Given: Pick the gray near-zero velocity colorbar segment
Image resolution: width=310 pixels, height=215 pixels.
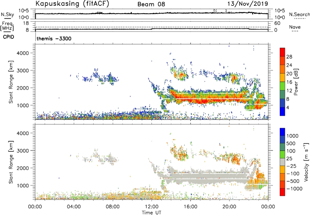Looking at the screenshot, I should coord(282,162).
